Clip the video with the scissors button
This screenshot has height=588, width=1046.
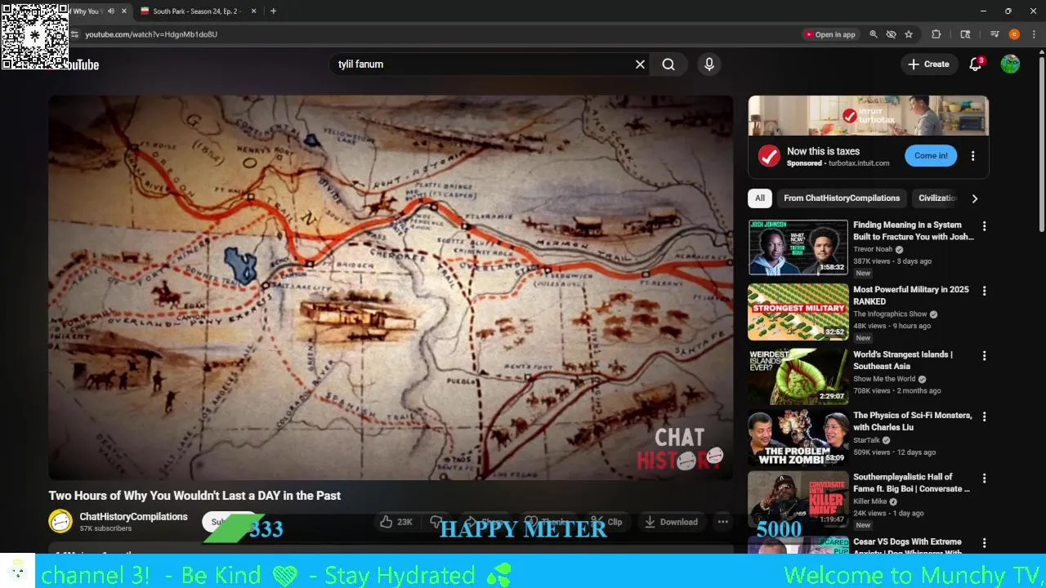[607, 522]
